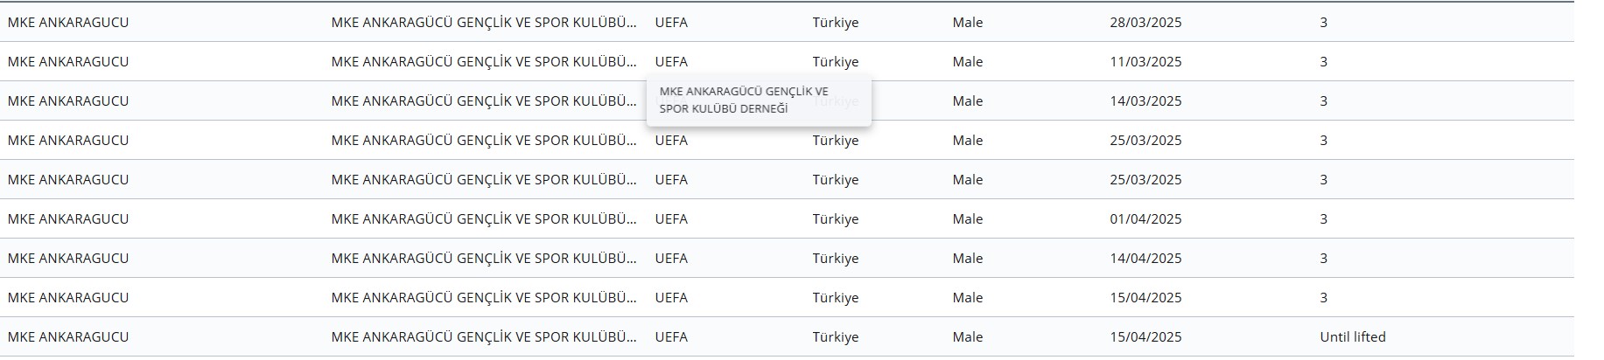The height and width of the screenshot is (360, 1604).
Task: Select the "Until lifted" cell
Action: coord(1352,336)
